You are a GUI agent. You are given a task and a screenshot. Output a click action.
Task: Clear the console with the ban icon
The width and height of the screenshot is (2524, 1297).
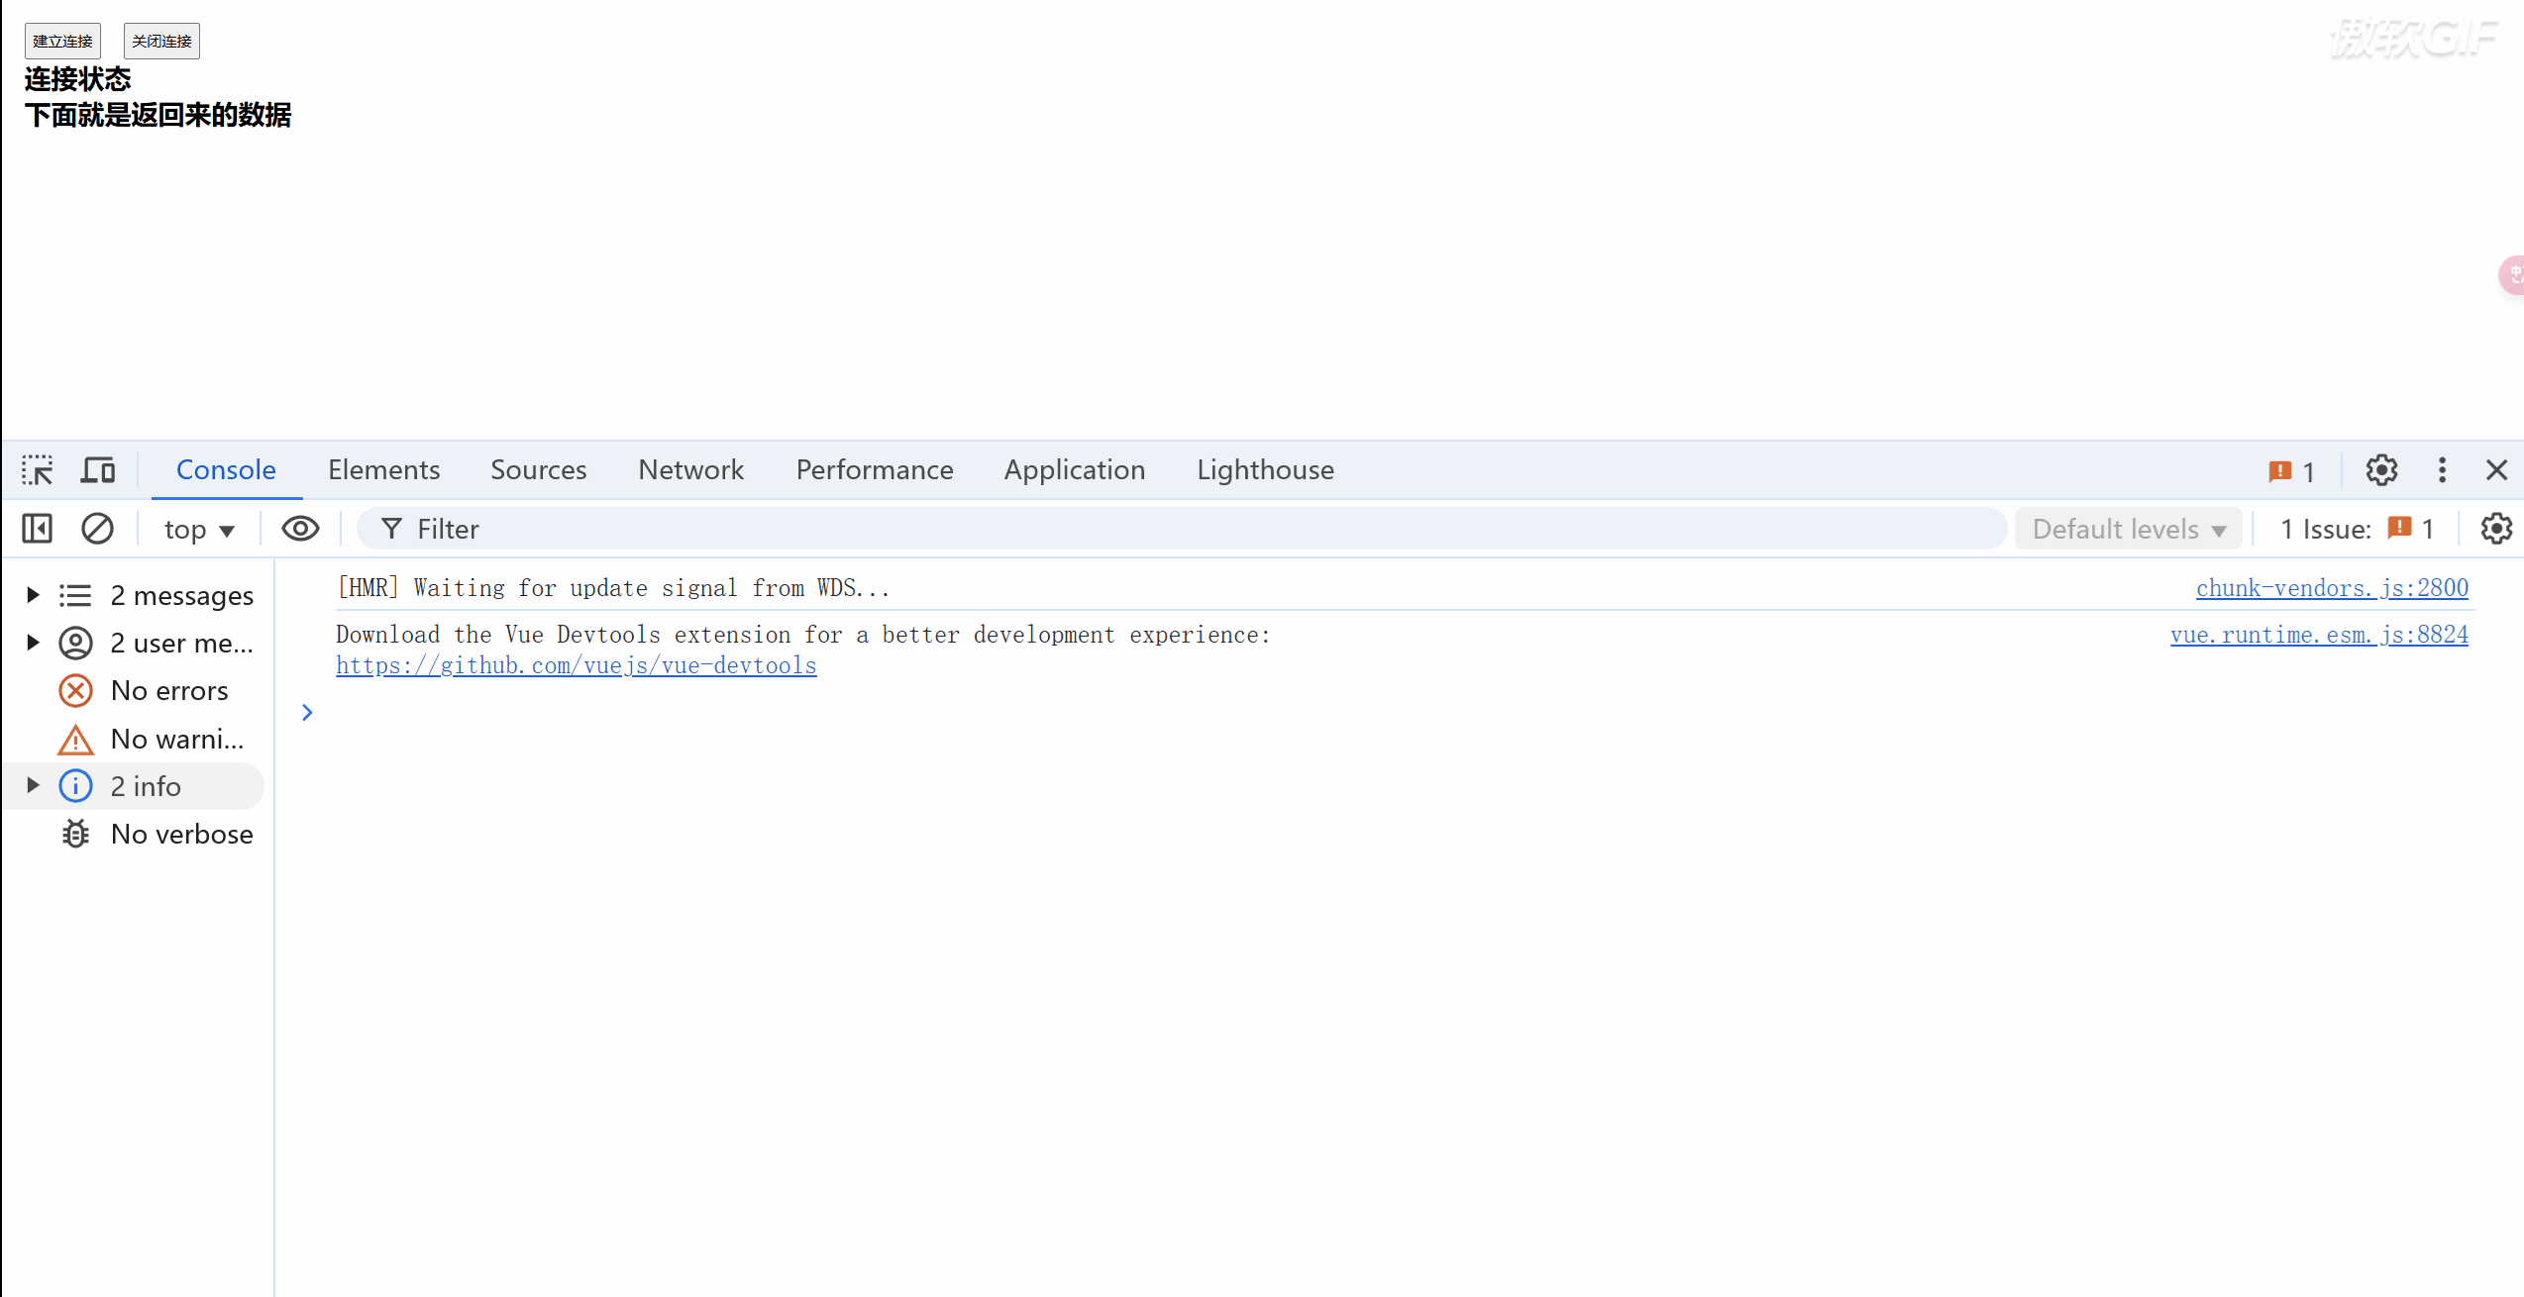click(x=97, y=529)
